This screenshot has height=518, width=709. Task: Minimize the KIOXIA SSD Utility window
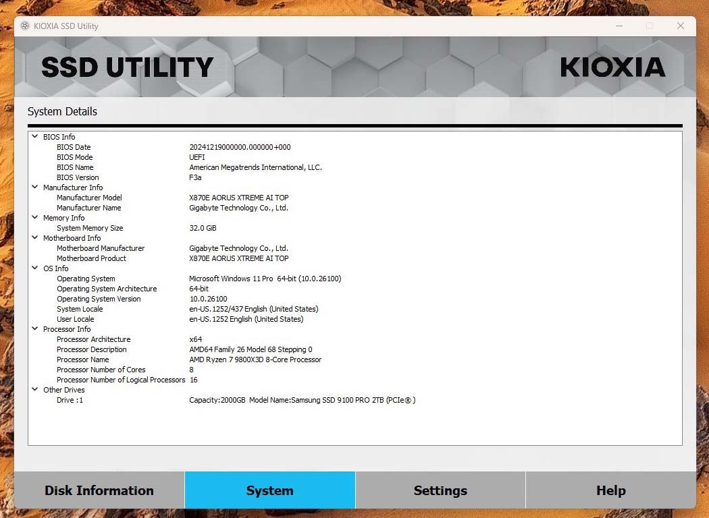[x=619, y=26]
